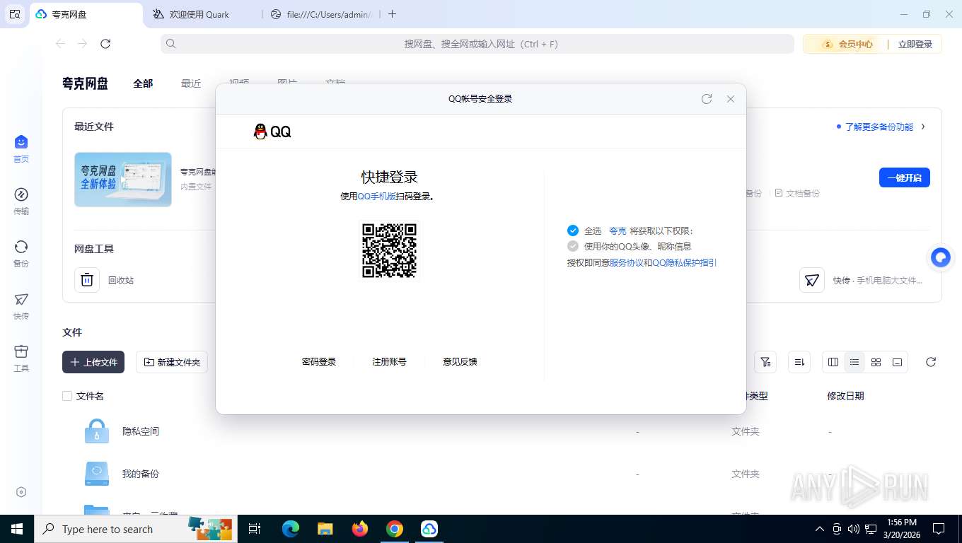Viewport: 962px width, 543px height.
Task: Select the 最近 category tab
Action: (x=191, y=83)
